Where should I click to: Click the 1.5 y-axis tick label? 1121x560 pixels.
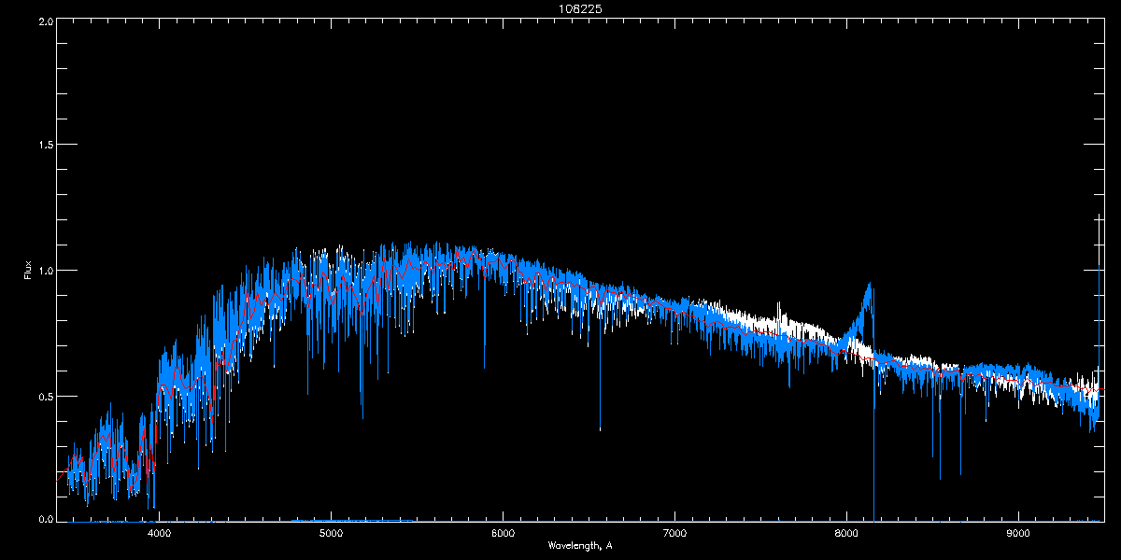tap(43, 146)
